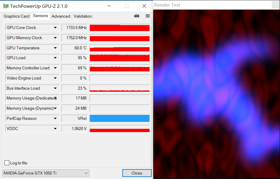The image size is (280, 179).
Task: Click the 17 MB dedicated memory value
Action: coord(75,98)
